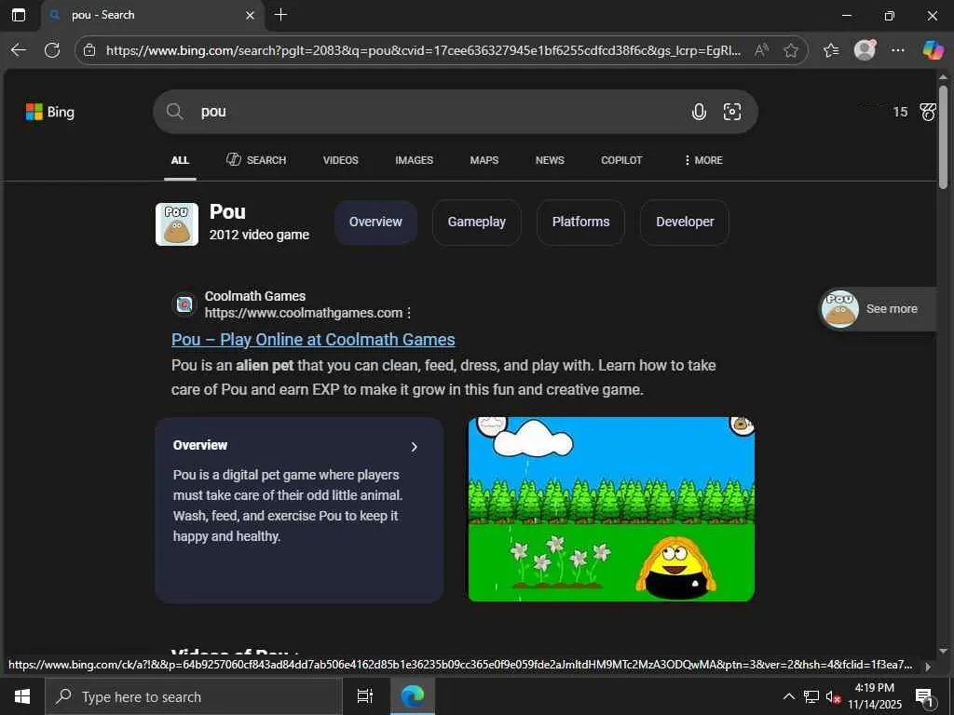
Task: Open Edge Settings and more ellipsis
Action: (x=897, y=50)
